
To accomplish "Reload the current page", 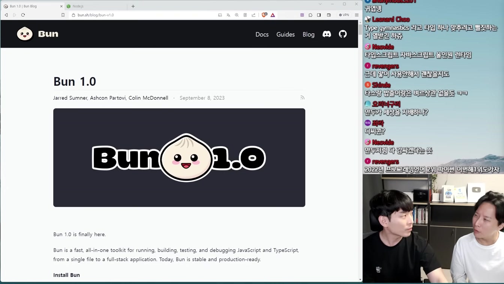I will click(23, 15).
